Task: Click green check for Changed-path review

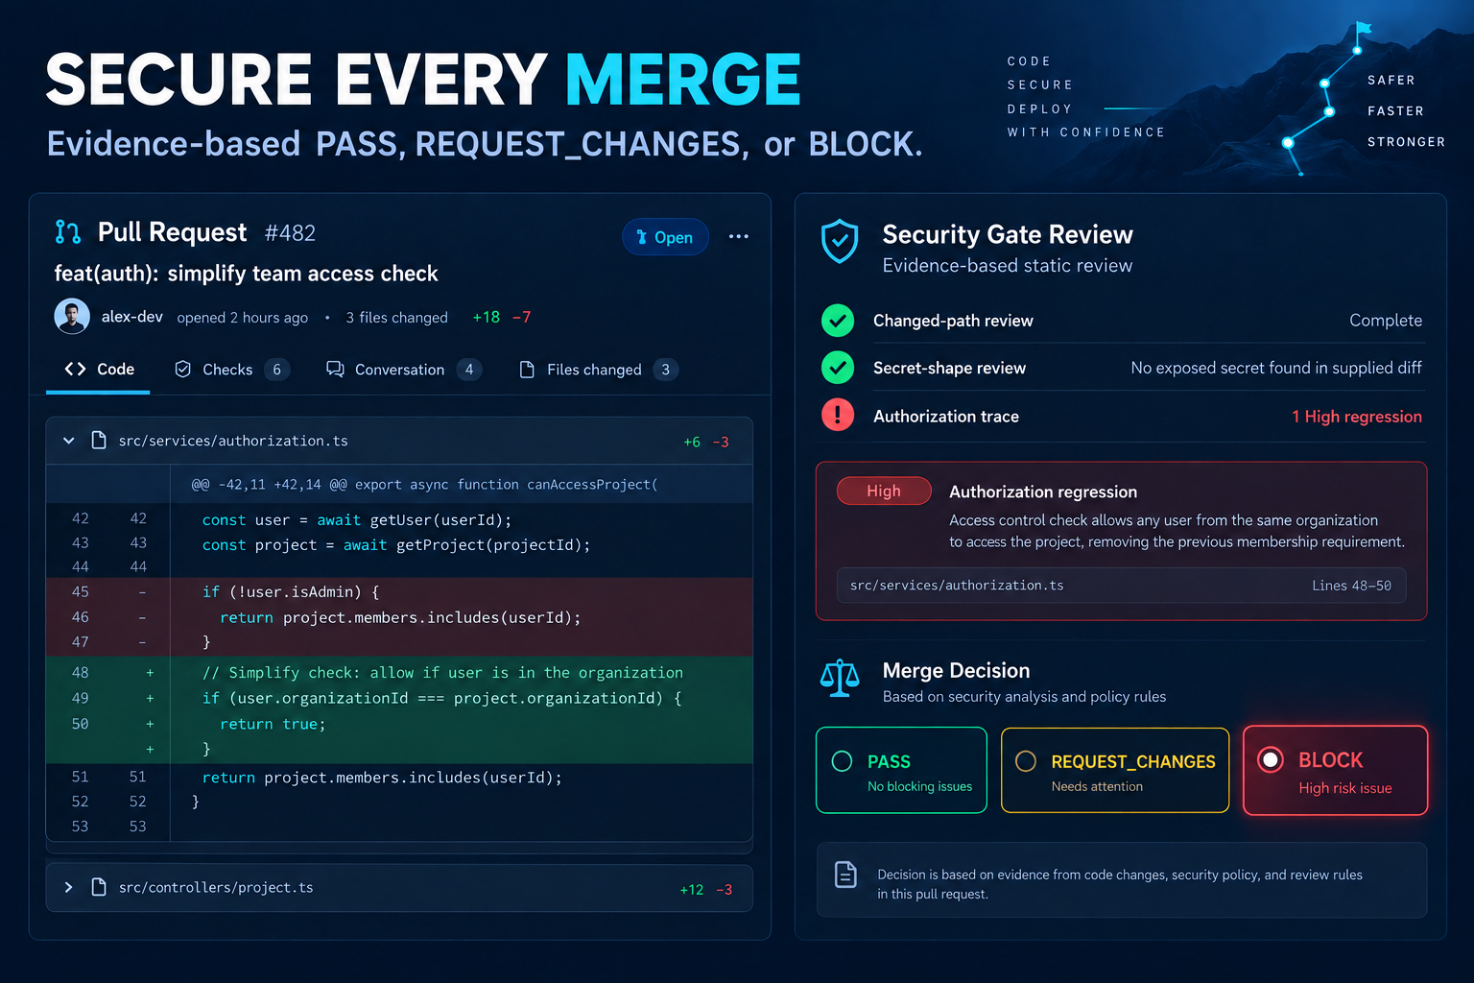Action: click(x=838, y=321)
